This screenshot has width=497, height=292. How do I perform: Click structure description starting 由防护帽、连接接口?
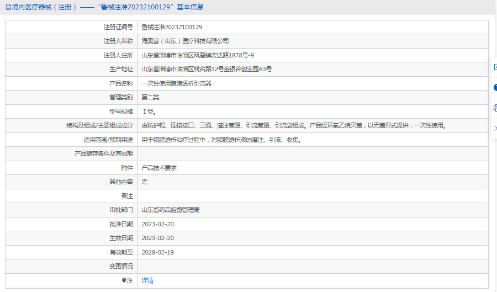294,125
